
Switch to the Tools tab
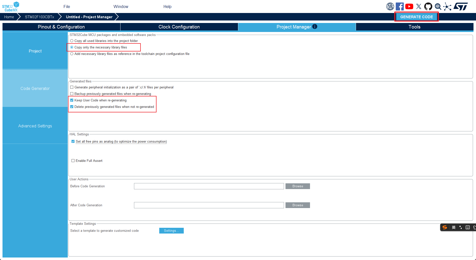coord(414,27)
